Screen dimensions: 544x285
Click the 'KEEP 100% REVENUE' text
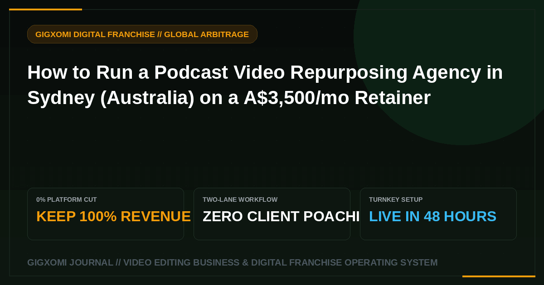113,217
